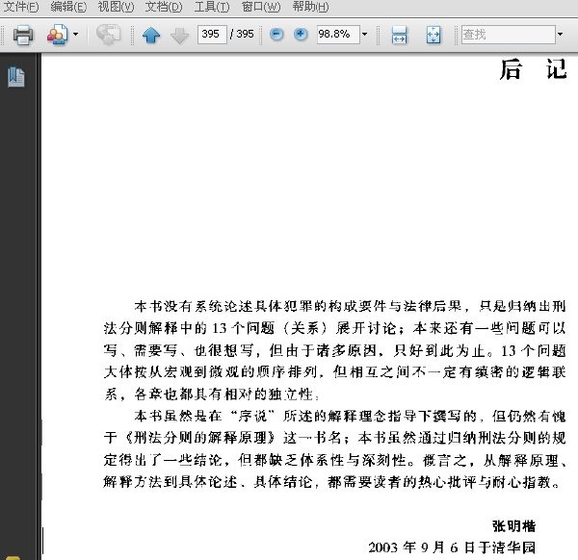The image size is (578, 560).
Task: Click the zoom in plus button
Action: tap(301, 35)
